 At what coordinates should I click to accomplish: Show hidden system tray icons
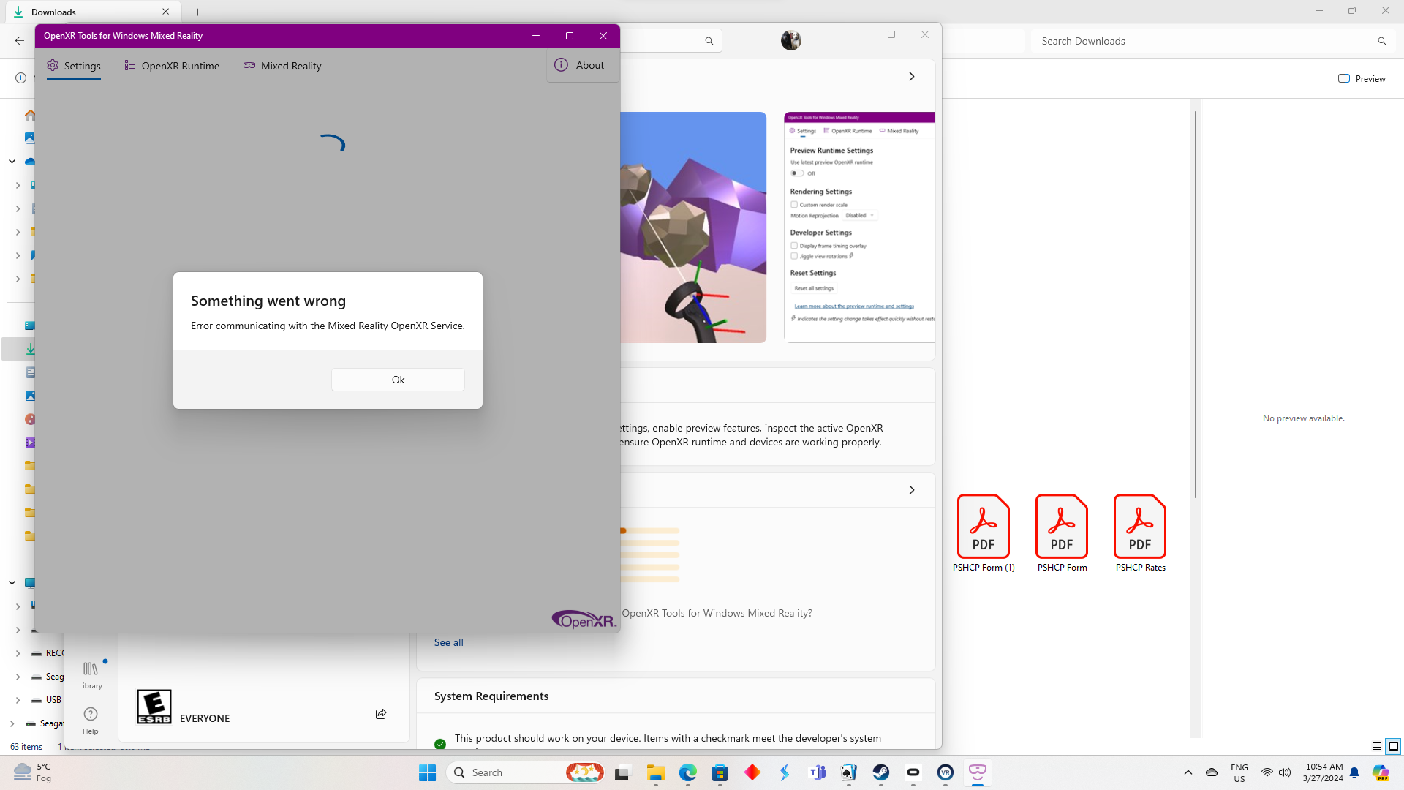pos(1188,772)
